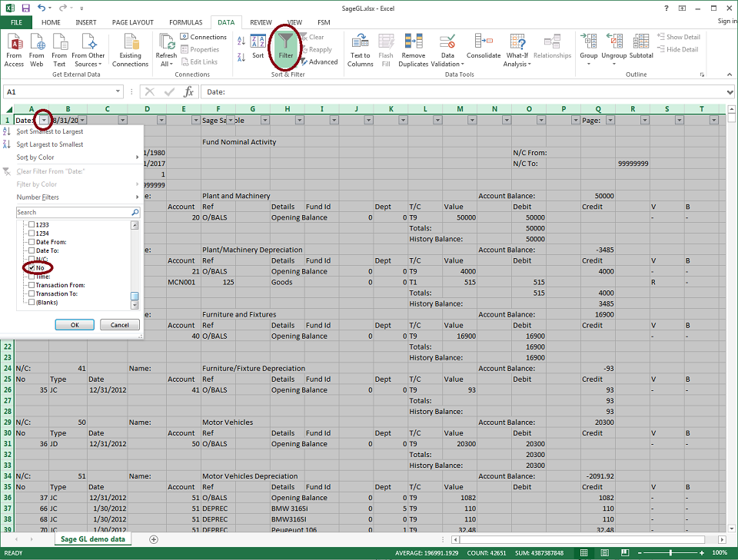The height and width of the screenshot is (560, 738).
Task: Click Remove Duplicates
Action: click(414, 51)
